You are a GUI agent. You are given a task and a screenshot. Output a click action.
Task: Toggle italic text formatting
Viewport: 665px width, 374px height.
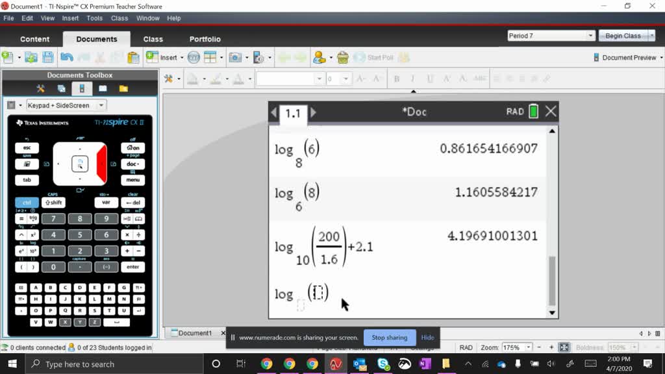(x=414, y=79)
